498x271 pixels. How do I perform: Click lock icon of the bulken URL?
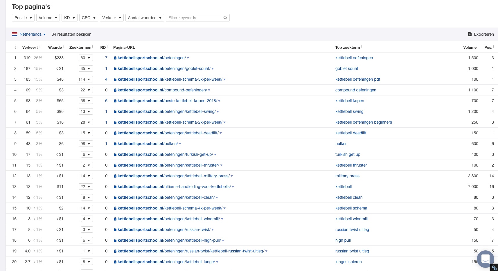[115, 144]
